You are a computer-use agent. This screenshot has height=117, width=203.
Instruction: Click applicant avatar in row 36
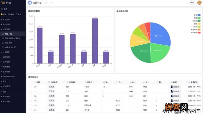172,101
